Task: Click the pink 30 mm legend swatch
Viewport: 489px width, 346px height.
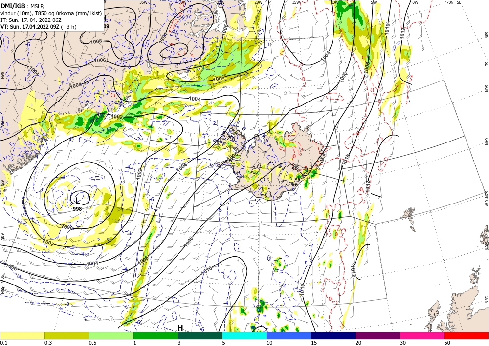Action: click(x=422, y=335)
